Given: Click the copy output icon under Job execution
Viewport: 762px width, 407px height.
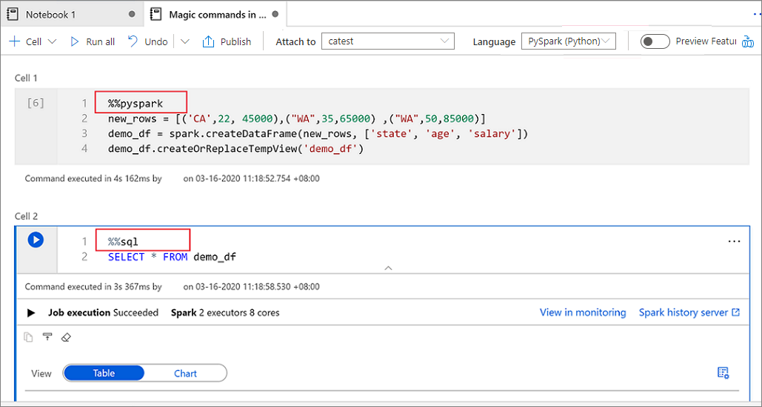Looking at the screenshot, I should (x=29, y=337).
